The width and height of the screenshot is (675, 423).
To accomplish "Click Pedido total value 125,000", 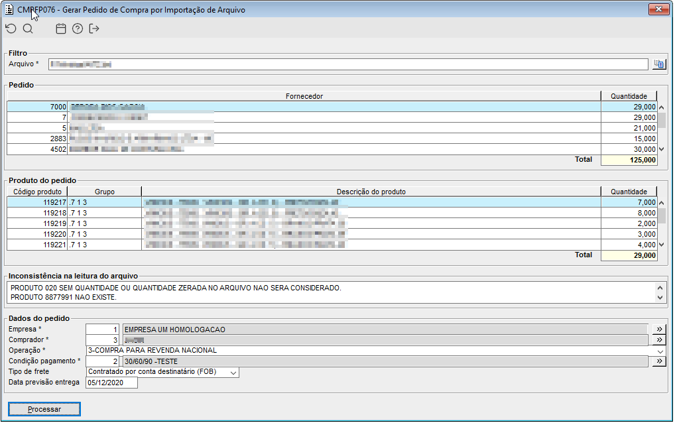I will (x=629, y=160).
